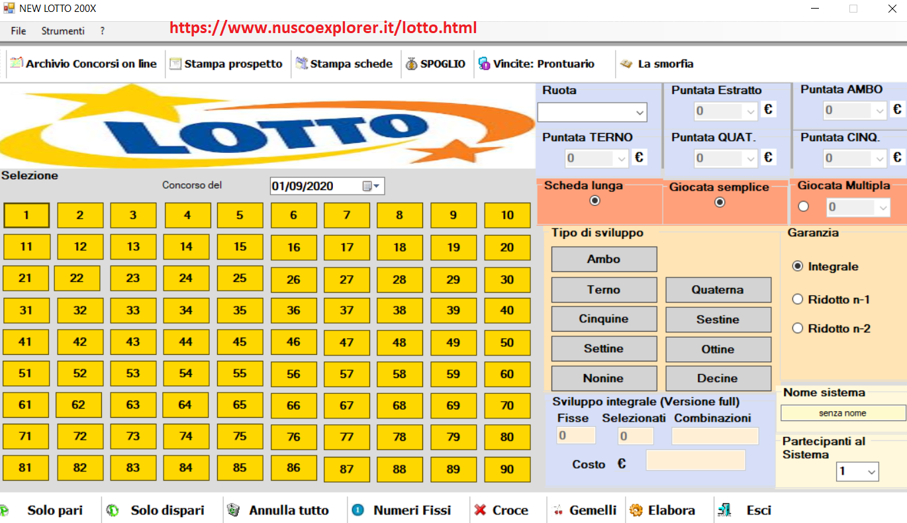
Task: Click the Annulla tutto trash icon
Action: pyautogui.click(x=233, y=510)
